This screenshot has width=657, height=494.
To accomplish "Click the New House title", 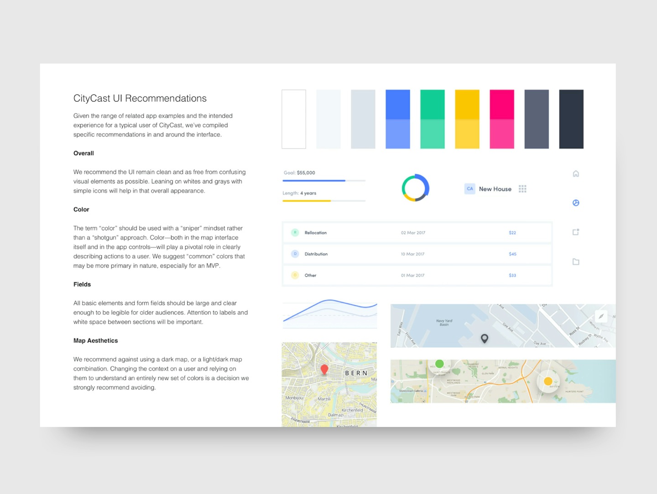I will click(x=495, y=189).
